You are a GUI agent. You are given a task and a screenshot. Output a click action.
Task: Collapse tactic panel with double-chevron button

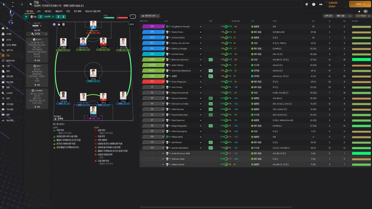pyautogui.click(x=26, y=17)
